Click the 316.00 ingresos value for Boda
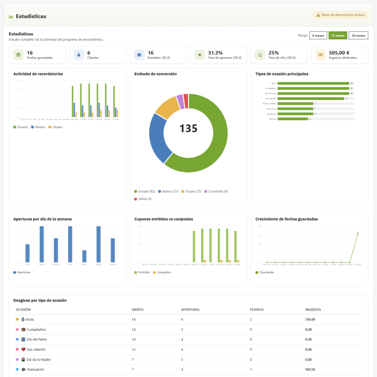Viewport: 377px width, 377px height. click(310, 319)
